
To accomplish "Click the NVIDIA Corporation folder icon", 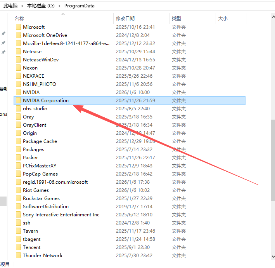I will tap(18, 101).
